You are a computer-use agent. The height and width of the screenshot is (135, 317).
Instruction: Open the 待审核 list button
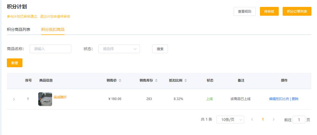[269, 11]
